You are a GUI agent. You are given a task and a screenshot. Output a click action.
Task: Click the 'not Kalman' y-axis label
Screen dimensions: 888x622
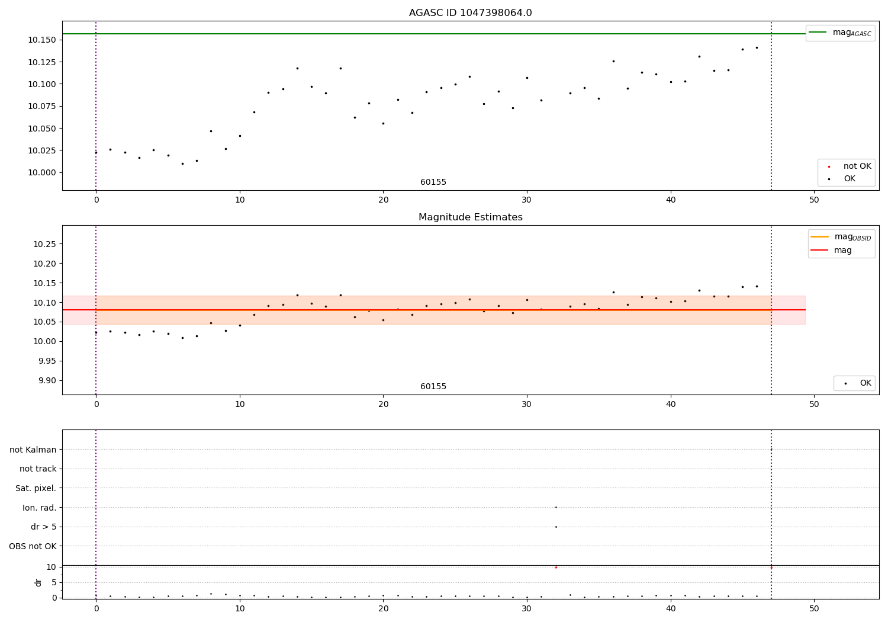click(x=33, y=450)
